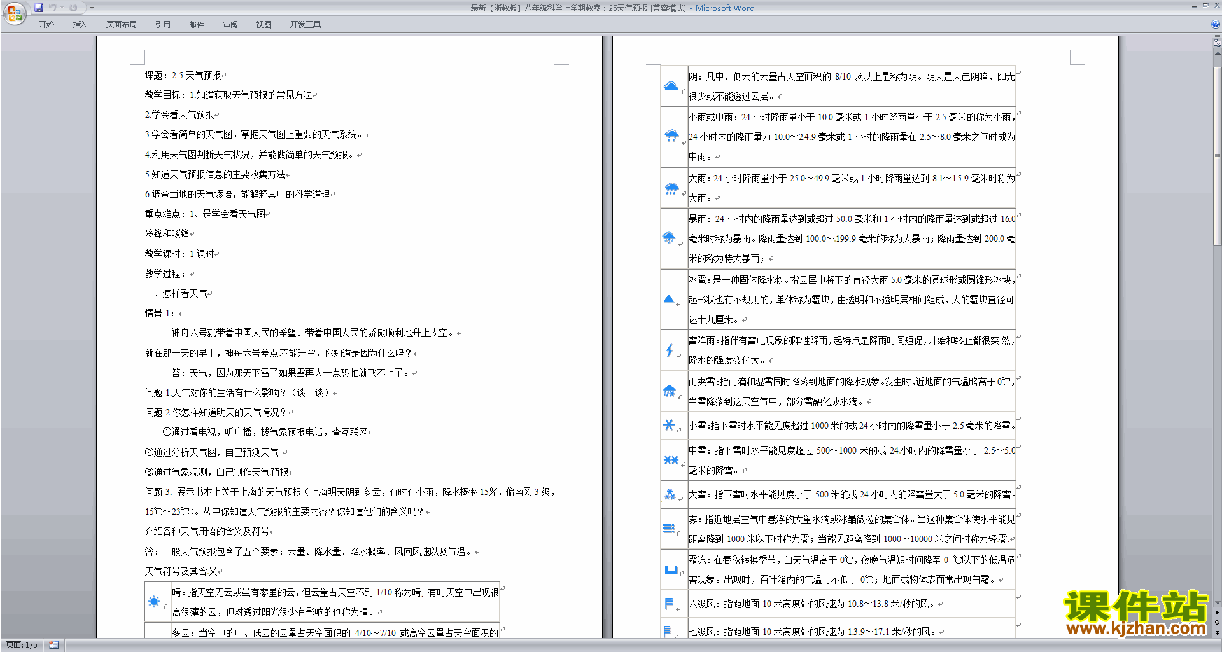
Task: Open the Undo history dropdown arrow
Action: click(62, 8)
